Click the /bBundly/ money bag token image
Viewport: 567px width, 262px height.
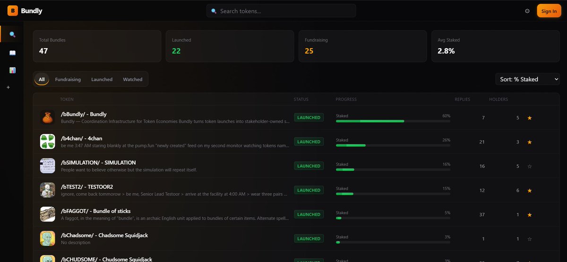47,118
